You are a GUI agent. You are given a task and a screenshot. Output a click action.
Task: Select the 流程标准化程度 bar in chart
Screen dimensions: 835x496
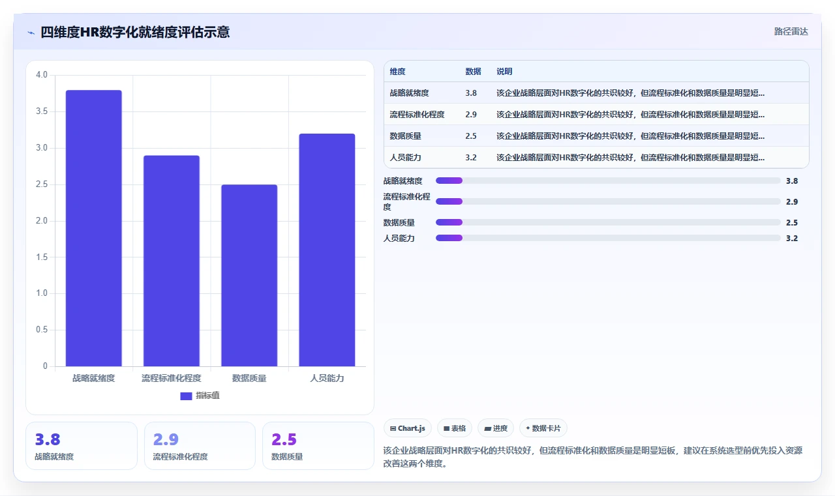tap(172, 261)
